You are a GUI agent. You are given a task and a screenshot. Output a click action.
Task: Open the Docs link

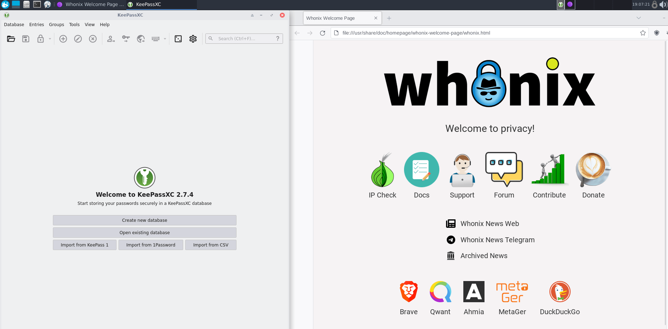click(x=422, y=175)
